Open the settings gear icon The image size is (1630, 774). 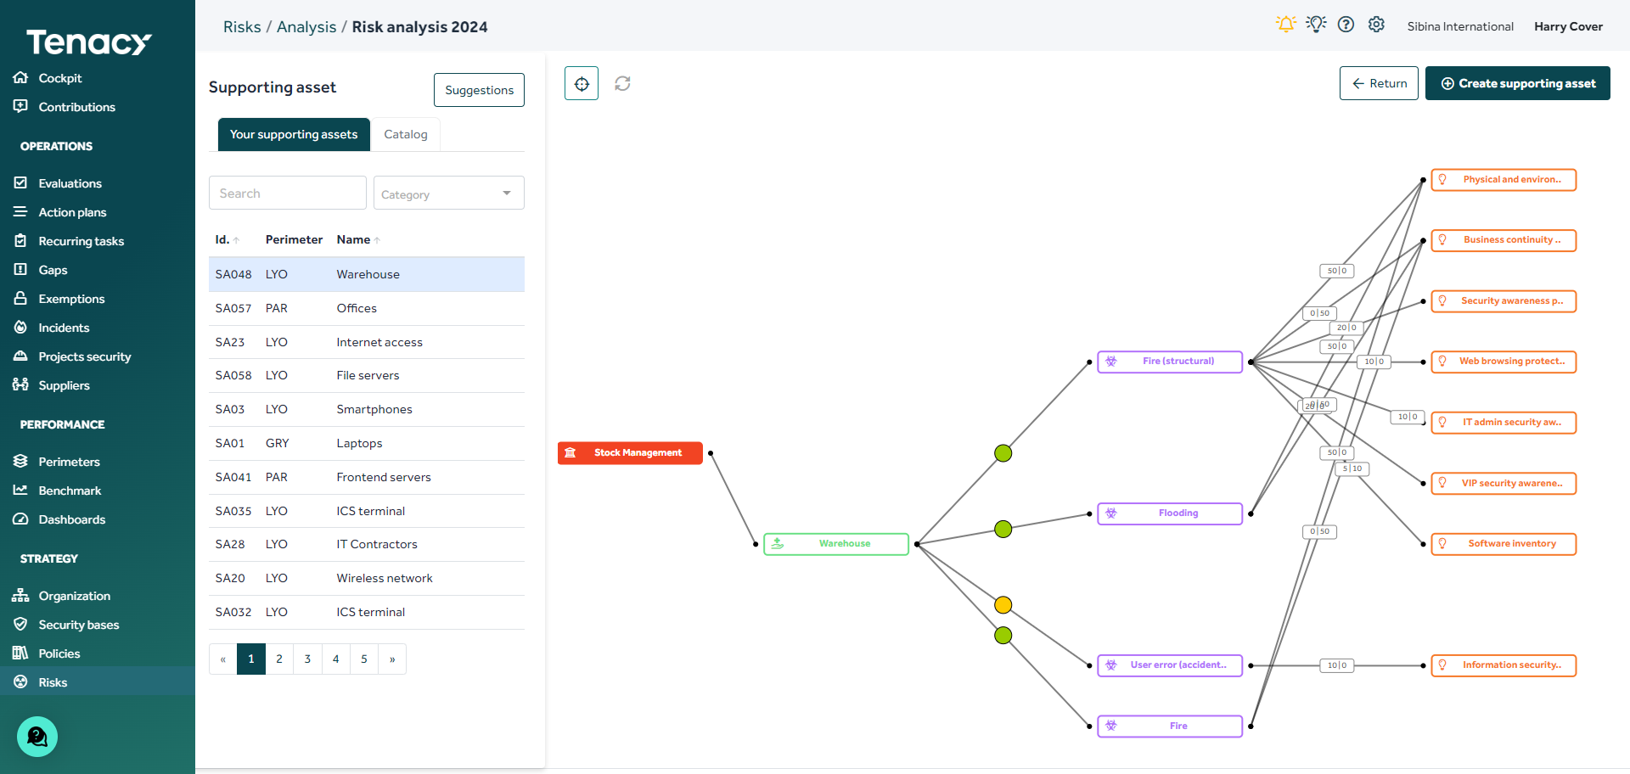click(1376, 25)
